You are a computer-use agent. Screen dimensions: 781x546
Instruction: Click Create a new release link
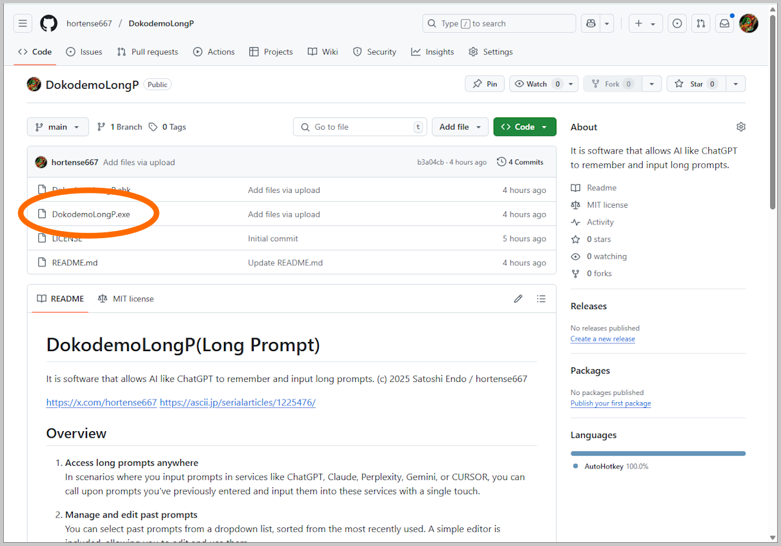pos(603,339)
